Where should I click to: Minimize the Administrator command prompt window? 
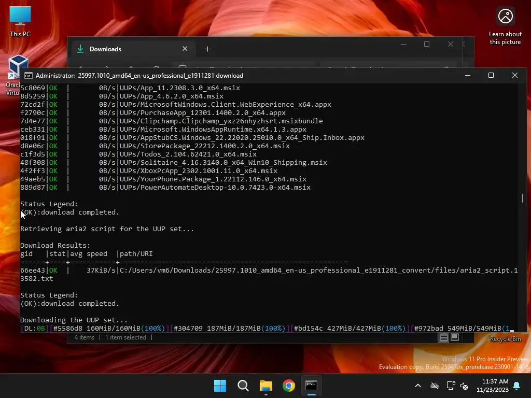(x=468, y=75)
